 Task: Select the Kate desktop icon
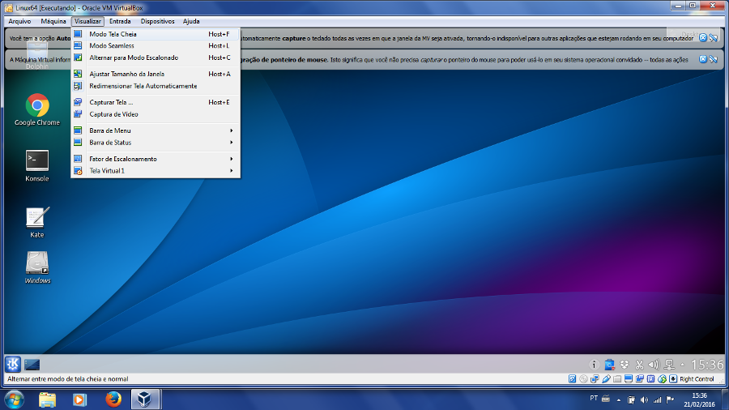37,222
